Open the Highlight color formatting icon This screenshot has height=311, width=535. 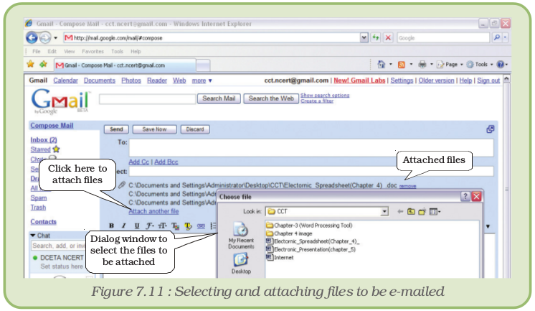pos(188,226)
